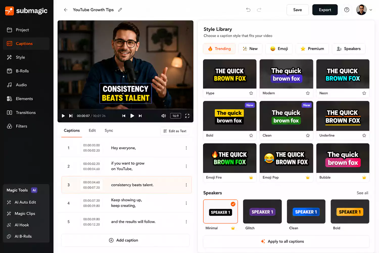This screenshot has width=379, height=253.
Task: Click the redo arrow
Action: [259, 10]
